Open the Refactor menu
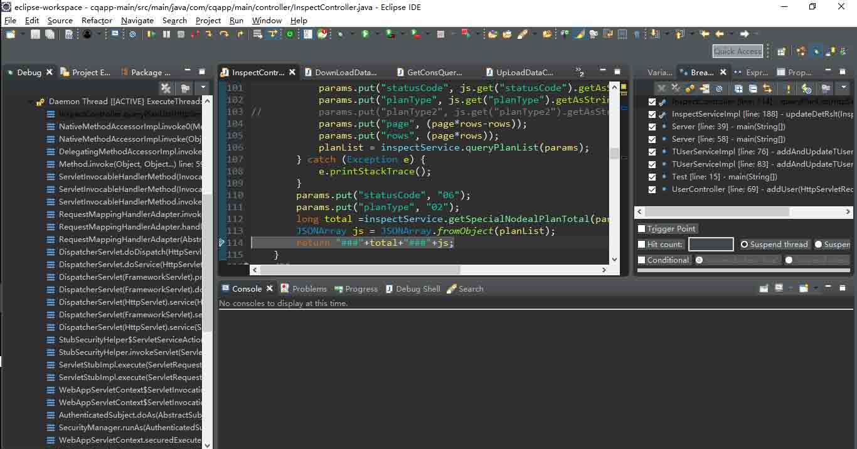 pos(97,20)
